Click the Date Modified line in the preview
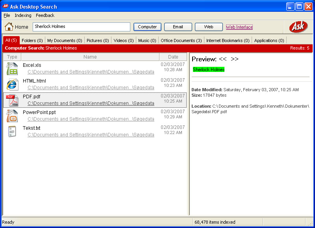The height and width of the screenshot is (228, 315). (245, 90)
